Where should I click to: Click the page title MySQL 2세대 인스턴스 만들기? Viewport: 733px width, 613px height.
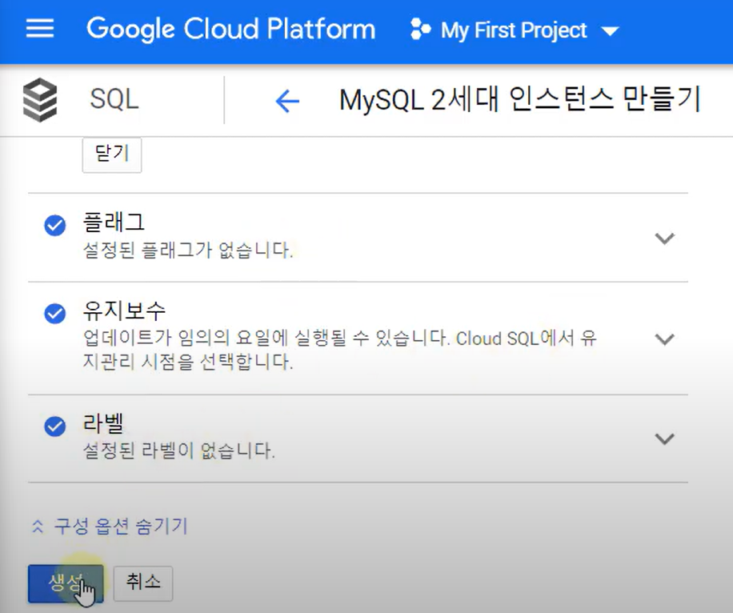coord(520,99)
